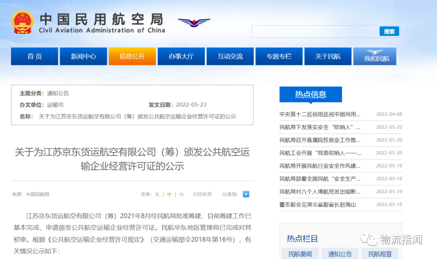Open the share menu via the blue + icon
The height and width of the screenshot is (259, 437).
click(246, 194)
